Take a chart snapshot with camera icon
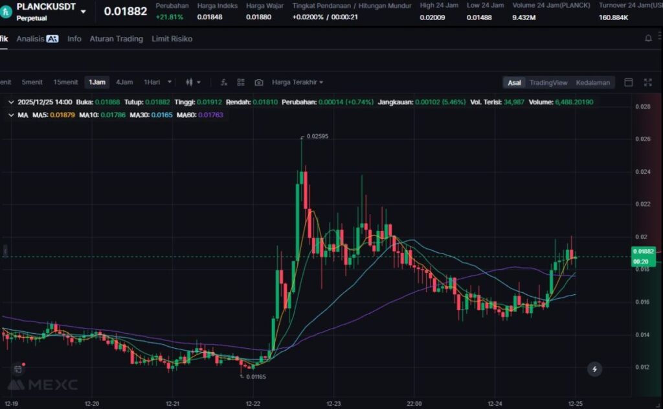The width and height of the screenshot is (663, 409). click(259, 82)
